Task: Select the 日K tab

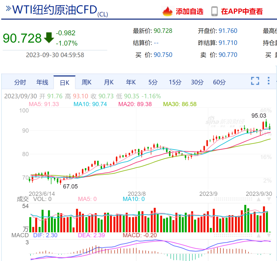Action: click(64, 83)
